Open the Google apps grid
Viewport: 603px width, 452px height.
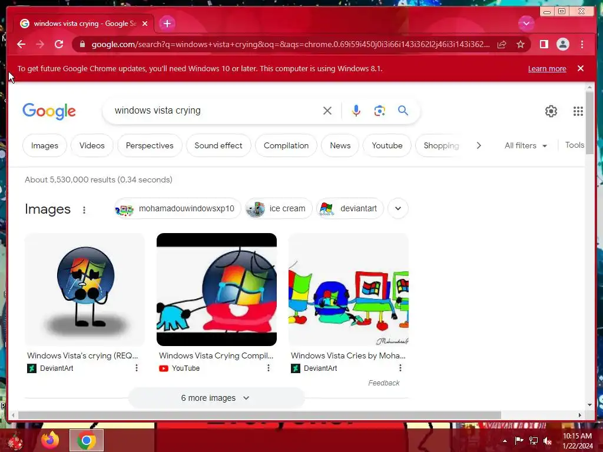tap(578, 111)
